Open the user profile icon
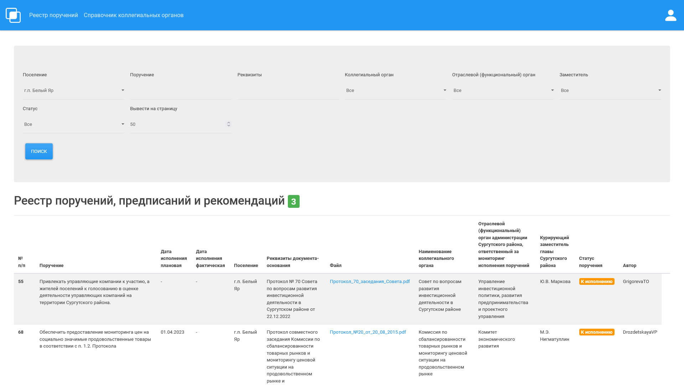Image resolution: width=684 pixels, height=385 pixels. 670,15
